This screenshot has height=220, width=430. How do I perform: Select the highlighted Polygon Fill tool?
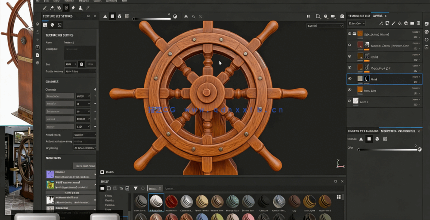pyautogui.click(x=66, y=8)
